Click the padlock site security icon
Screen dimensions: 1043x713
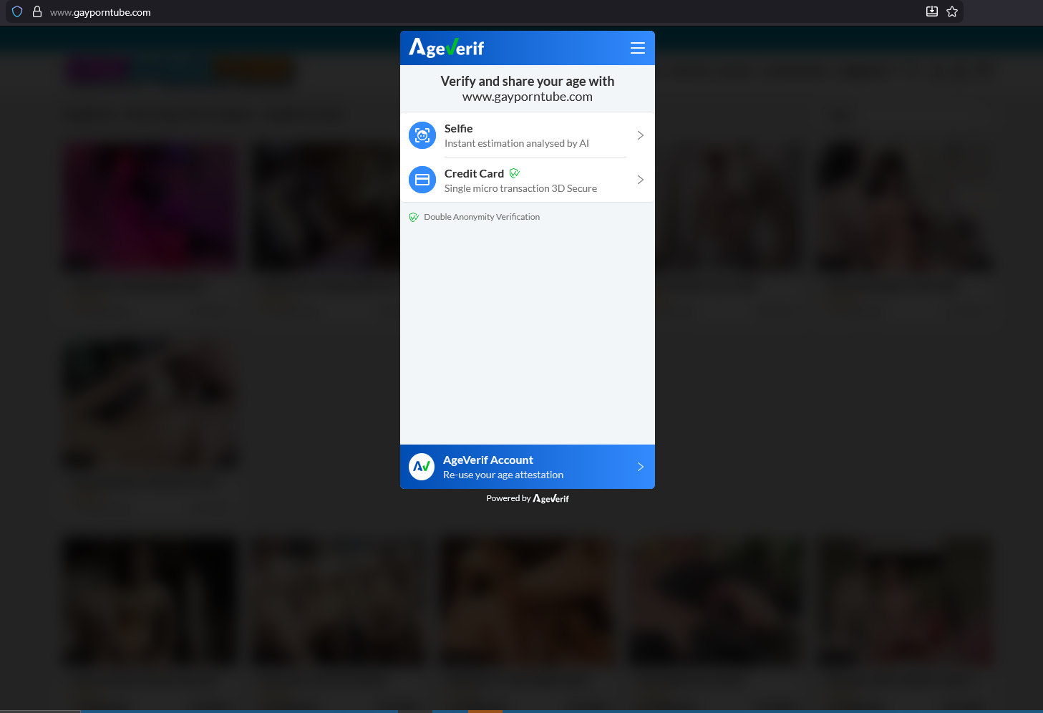[37, 11]
